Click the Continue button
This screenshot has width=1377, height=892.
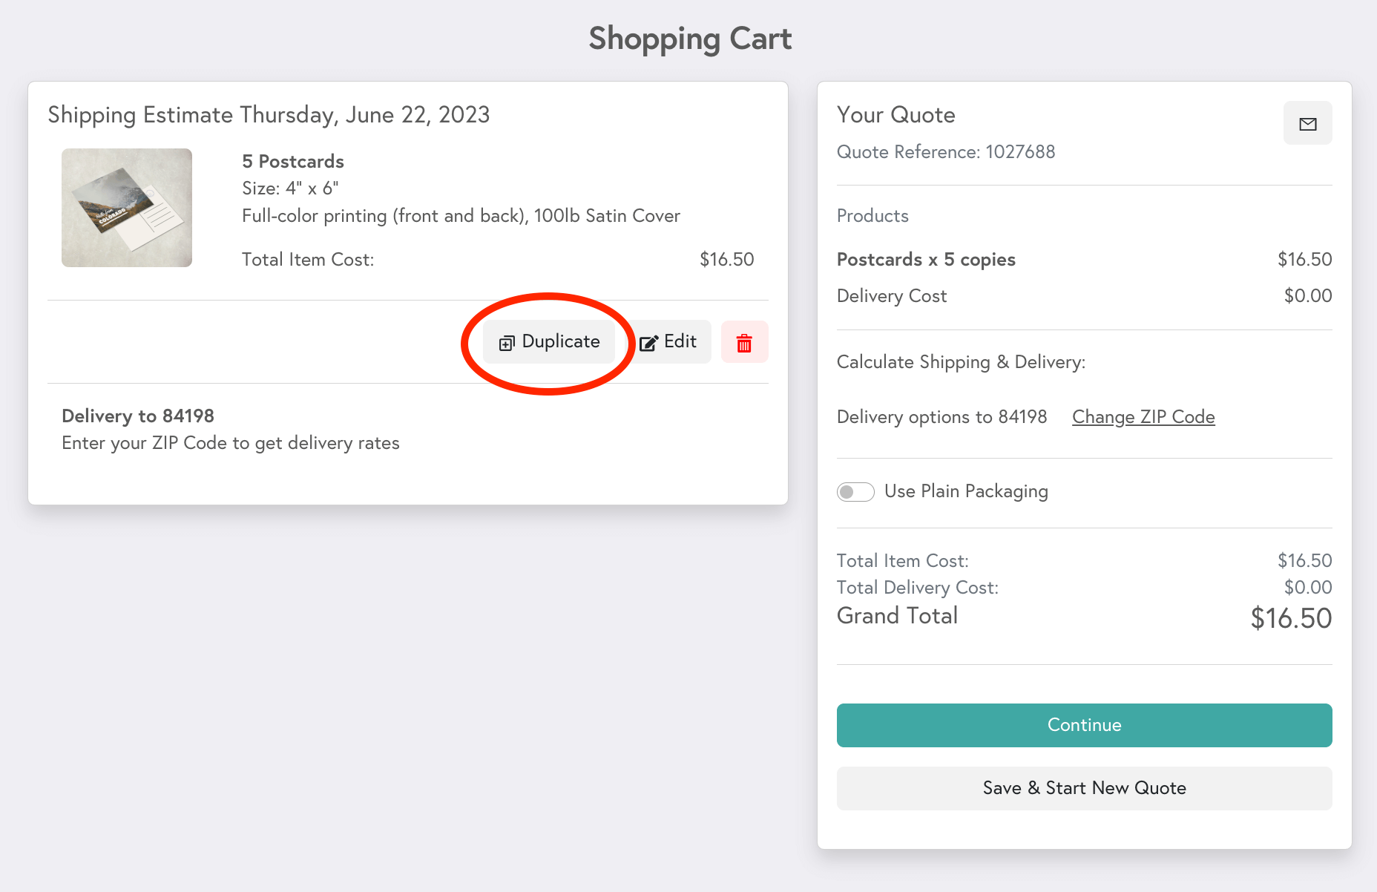point(1083,725)
